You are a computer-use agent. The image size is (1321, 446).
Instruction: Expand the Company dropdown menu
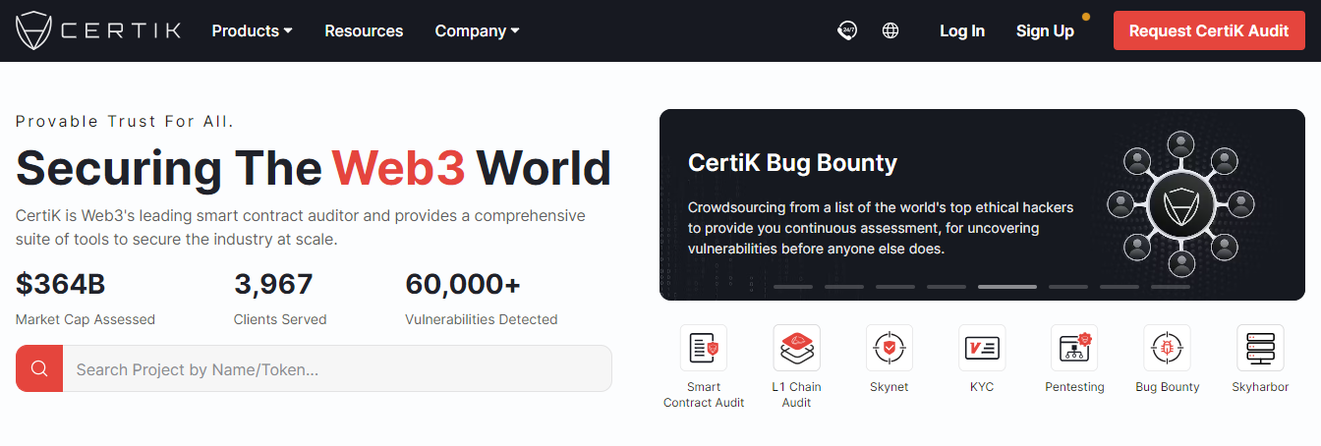point(478,30)
